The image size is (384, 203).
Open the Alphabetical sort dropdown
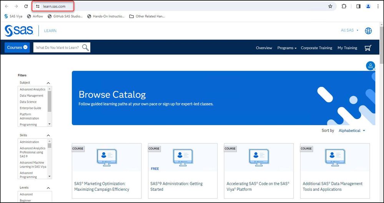[x=352, y=131]
